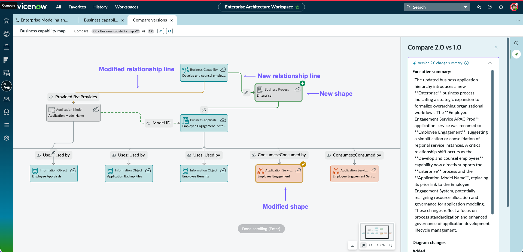This screenshot has width=523, height=252.
Task: Switch to Business capabil... tab
Action: point(101,20)
